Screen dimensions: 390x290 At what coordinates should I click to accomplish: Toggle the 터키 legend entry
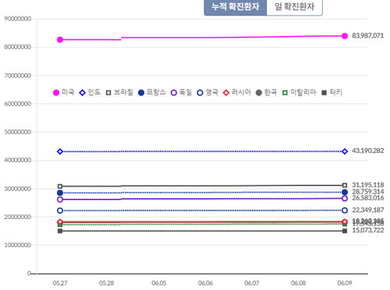(331, 92)
